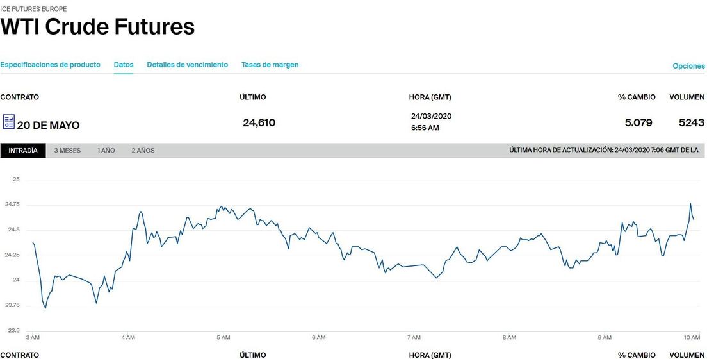The image size is (707, 359).
Task: Click the 7 AM label on the time axis
Action: point(414,337)
